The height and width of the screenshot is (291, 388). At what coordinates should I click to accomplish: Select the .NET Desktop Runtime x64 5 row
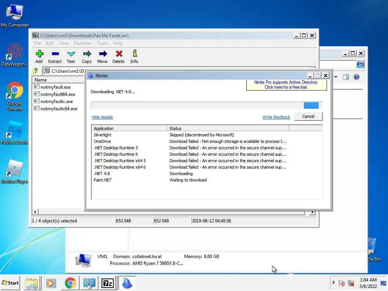207,161
